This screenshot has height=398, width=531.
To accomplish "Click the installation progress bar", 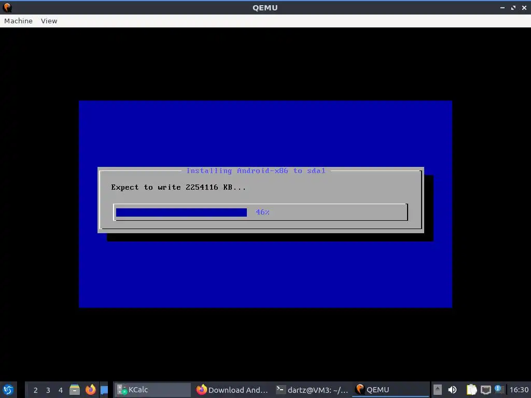I will pyautogui.click(x=260, y=212).
